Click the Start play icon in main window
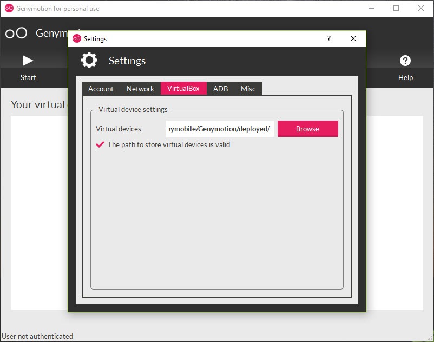434x342 pixels. [28, 61]
